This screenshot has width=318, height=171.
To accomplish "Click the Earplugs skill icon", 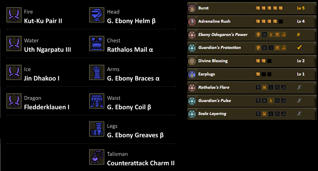I will (192, 74).
